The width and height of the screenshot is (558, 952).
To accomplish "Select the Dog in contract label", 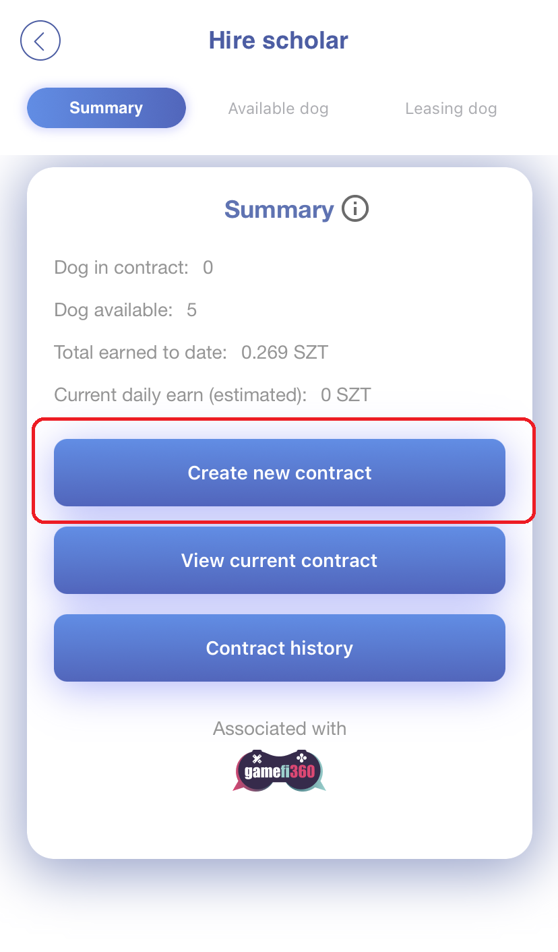I will [x=121, y=268].
